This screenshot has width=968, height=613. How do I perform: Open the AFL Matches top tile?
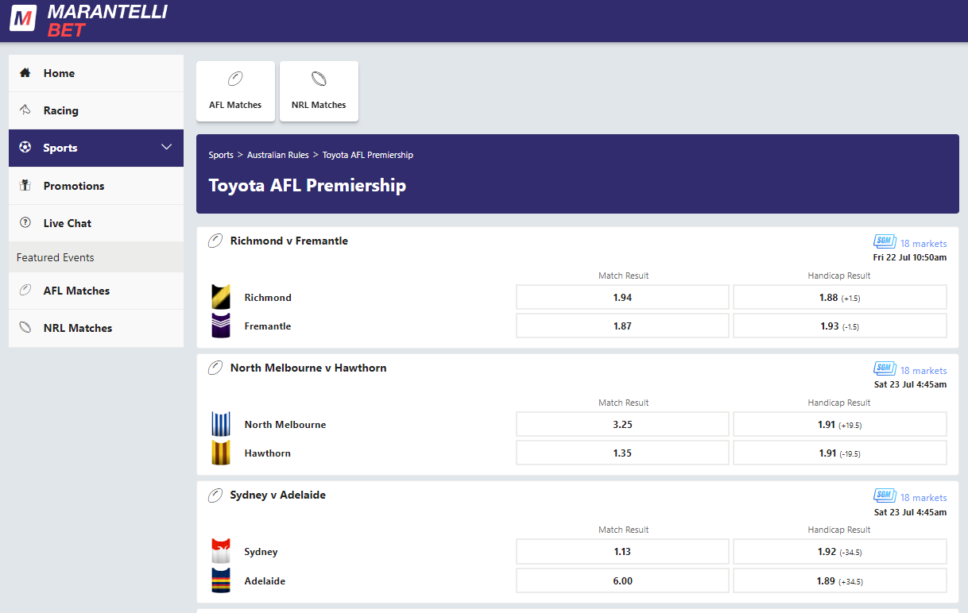coord(235,91)
